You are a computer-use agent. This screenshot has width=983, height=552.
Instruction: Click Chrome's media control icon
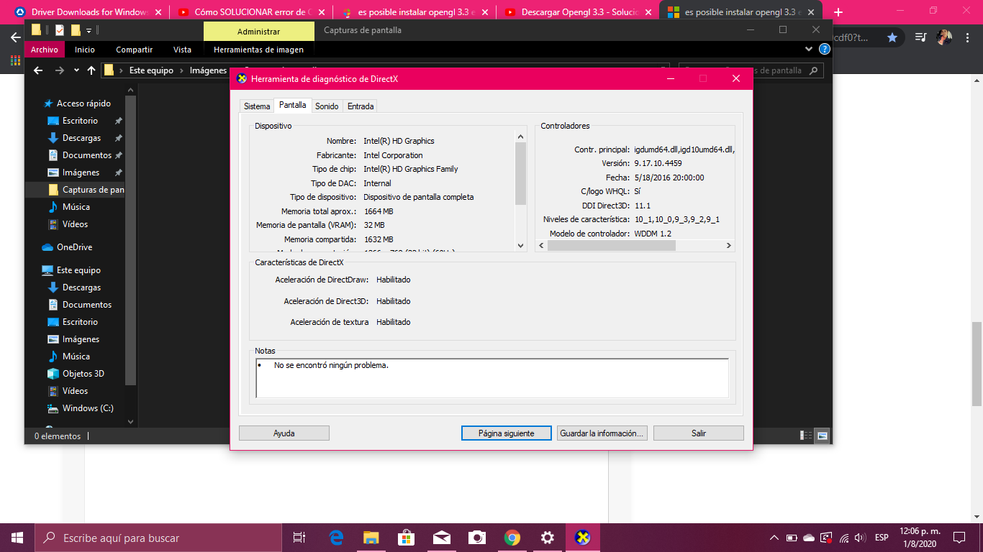920,37
